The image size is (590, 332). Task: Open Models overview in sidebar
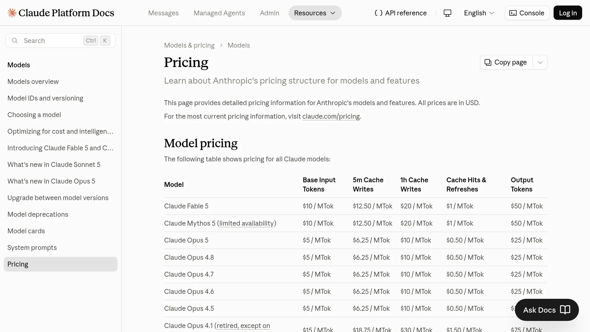click(33, 81)
